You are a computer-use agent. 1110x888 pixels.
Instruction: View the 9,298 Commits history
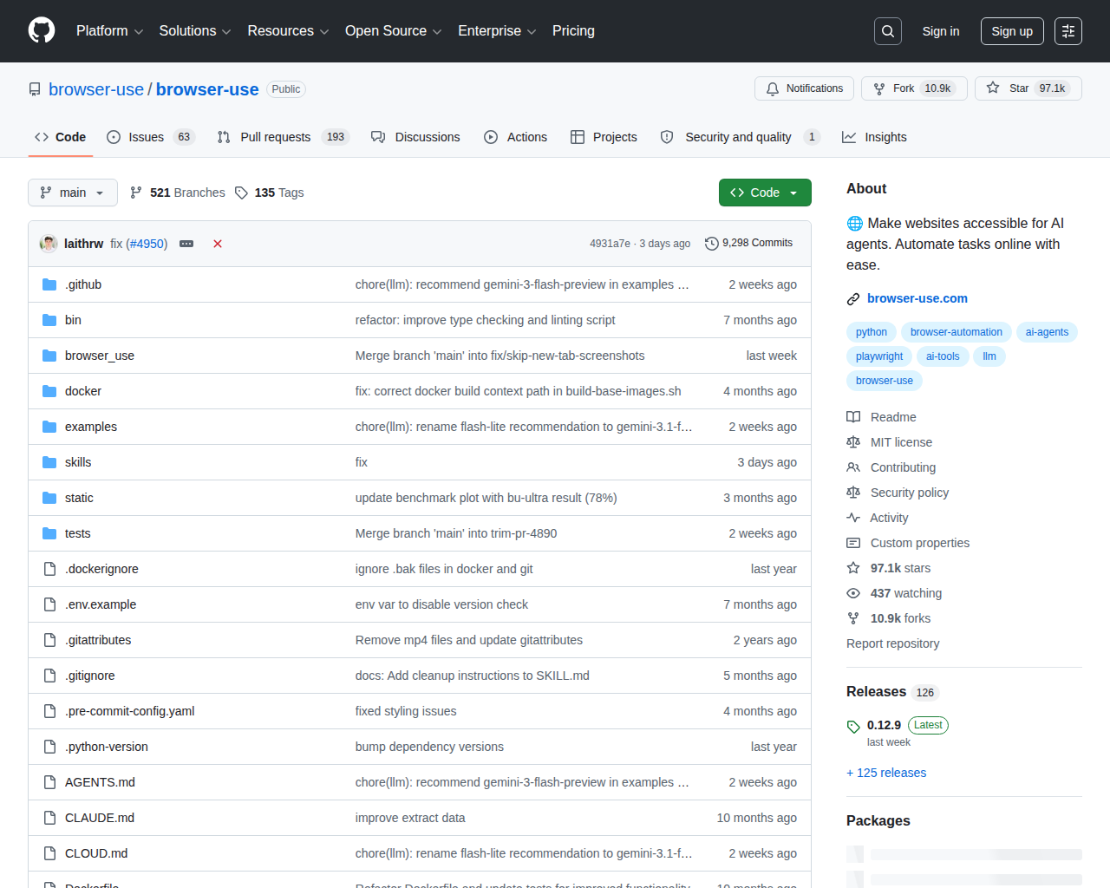748,244
